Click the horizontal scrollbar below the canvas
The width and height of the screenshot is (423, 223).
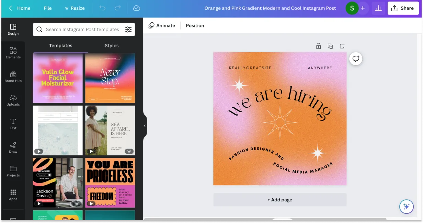(265, 219)
